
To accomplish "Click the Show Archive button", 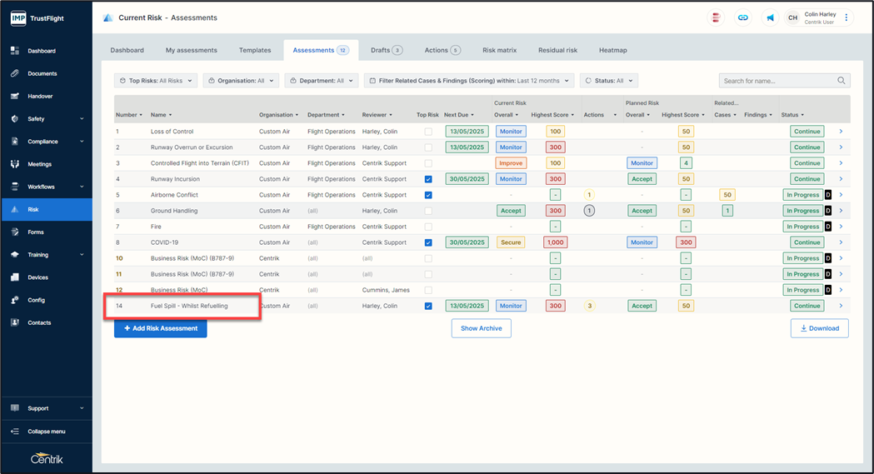I will [481, 328].
